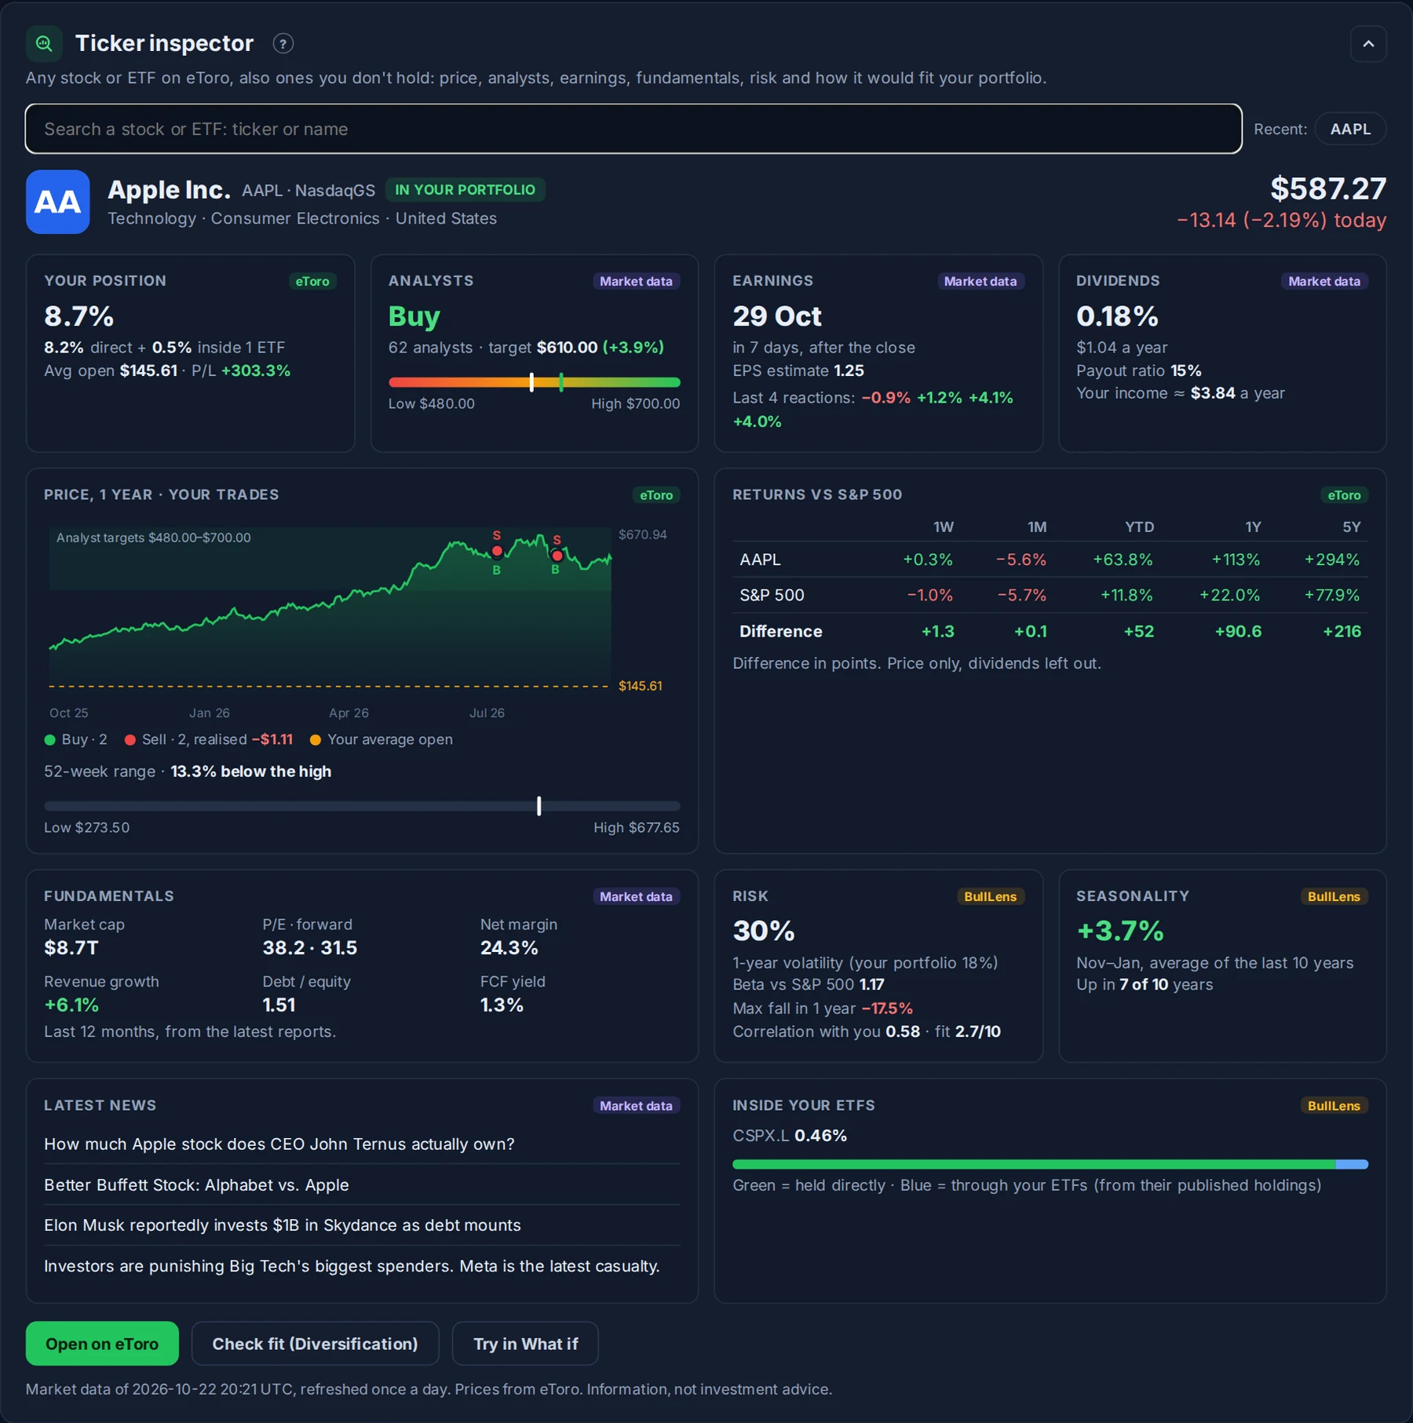Click the eToro badge on the price chart
Image resolution: width=1413 pixels, height=1423 pixels.
(x=656, y=495)
